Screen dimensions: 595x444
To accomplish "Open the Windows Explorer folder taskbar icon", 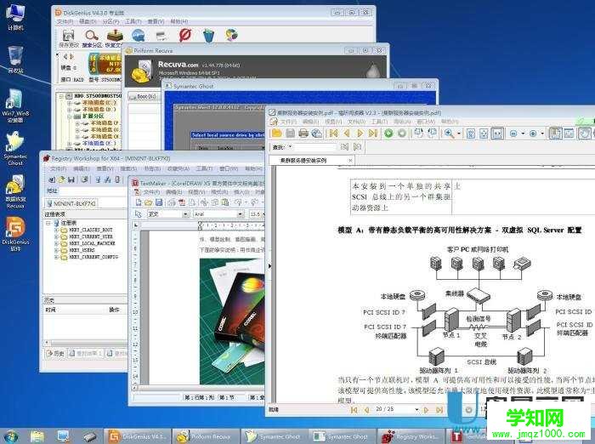I will (x=37, y=437).
